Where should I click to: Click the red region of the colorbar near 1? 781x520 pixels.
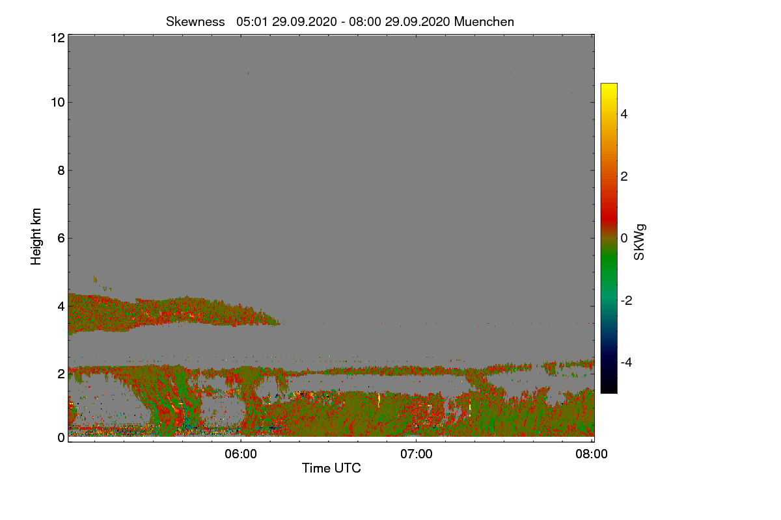[609, 207]
